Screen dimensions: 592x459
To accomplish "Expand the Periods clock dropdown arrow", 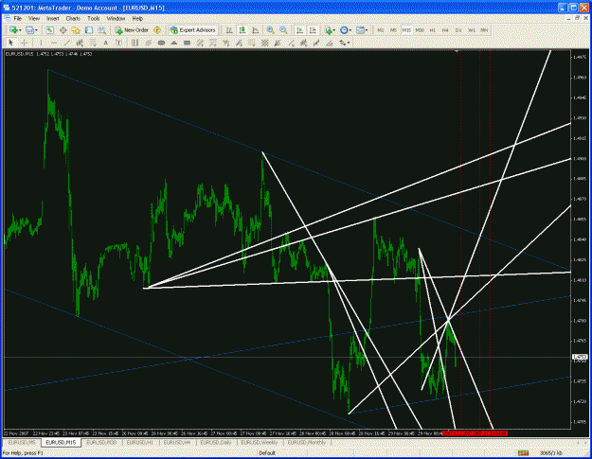I will point(350,30).
